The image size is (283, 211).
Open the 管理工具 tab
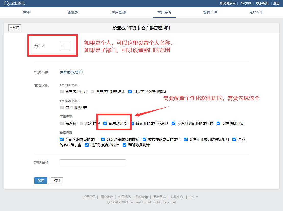pyautogui.click(x=211, y=12)
